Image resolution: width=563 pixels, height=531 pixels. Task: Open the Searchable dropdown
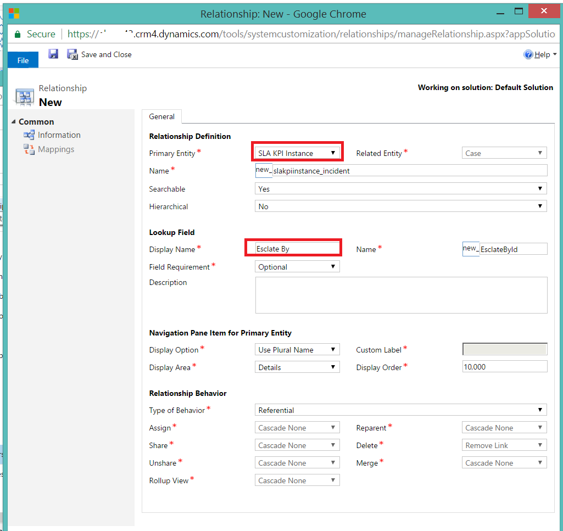click(x=401, y=189)
